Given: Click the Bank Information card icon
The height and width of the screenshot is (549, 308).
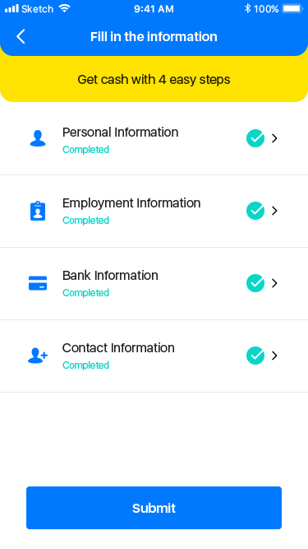Looking at the screenshot, I should click(38, 283).
